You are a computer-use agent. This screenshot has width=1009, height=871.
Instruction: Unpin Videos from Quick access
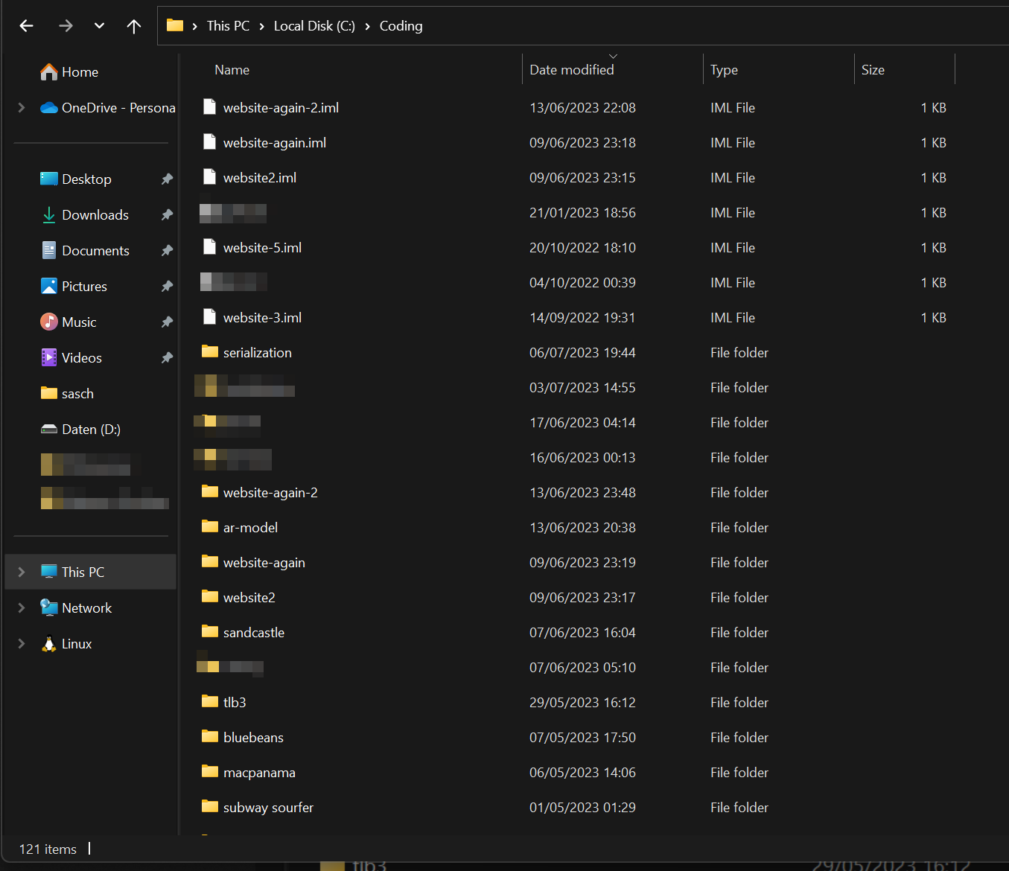(x=167, y=357)
